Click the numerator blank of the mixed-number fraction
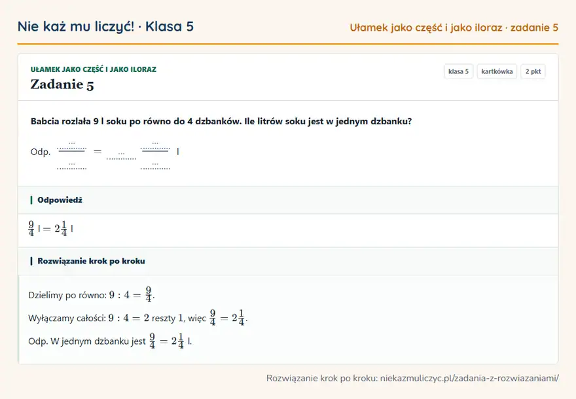Viewport: 576px width, 399px height. [155, 145]
